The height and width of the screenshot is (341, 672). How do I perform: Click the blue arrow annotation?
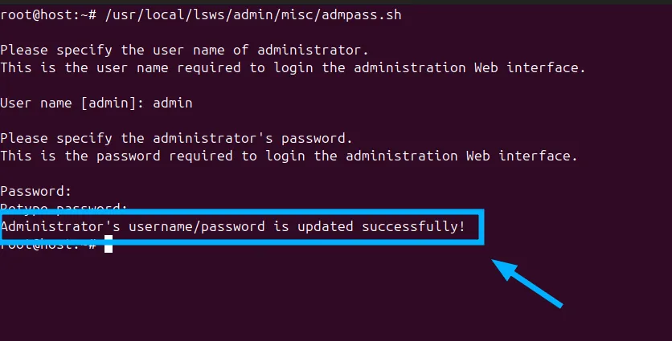[527, 282]
